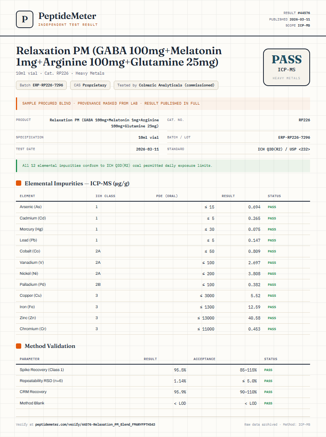Click the CRM Recovery row label
The width and height of the screenshot is (326, 437).
click(33, 392)
